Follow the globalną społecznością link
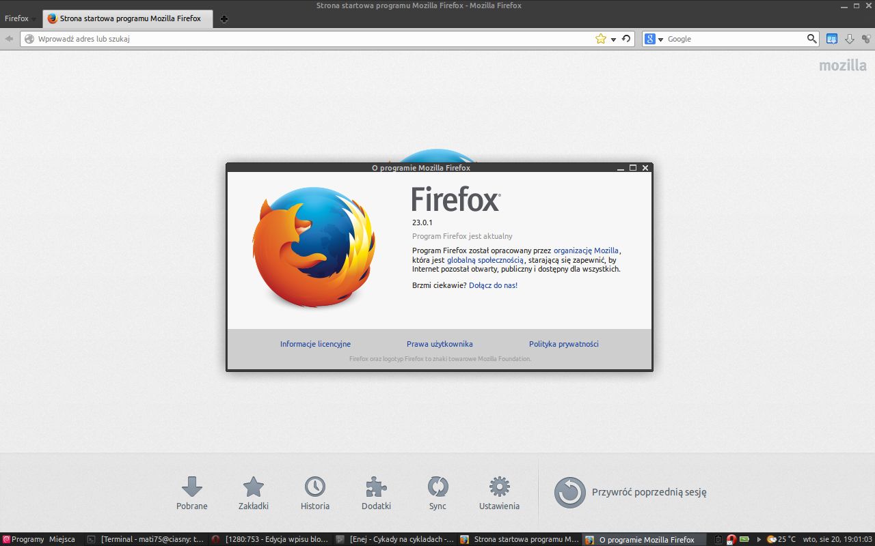The height and width of the screenshot is (546, 875). (485, 260)
